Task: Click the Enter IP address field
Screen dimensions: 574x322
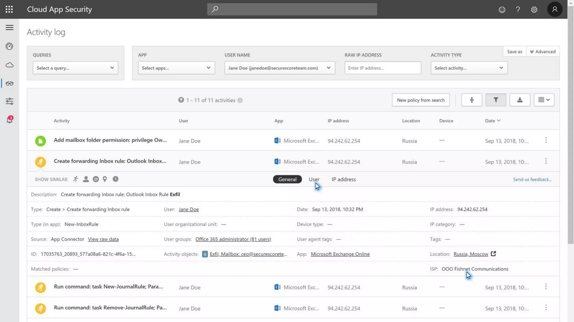Action: 383,68
